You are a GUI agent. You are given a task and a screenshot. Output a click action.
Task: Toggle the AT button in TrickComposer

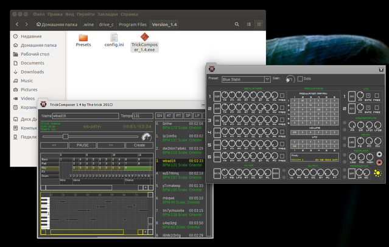(x=169, y=115)
